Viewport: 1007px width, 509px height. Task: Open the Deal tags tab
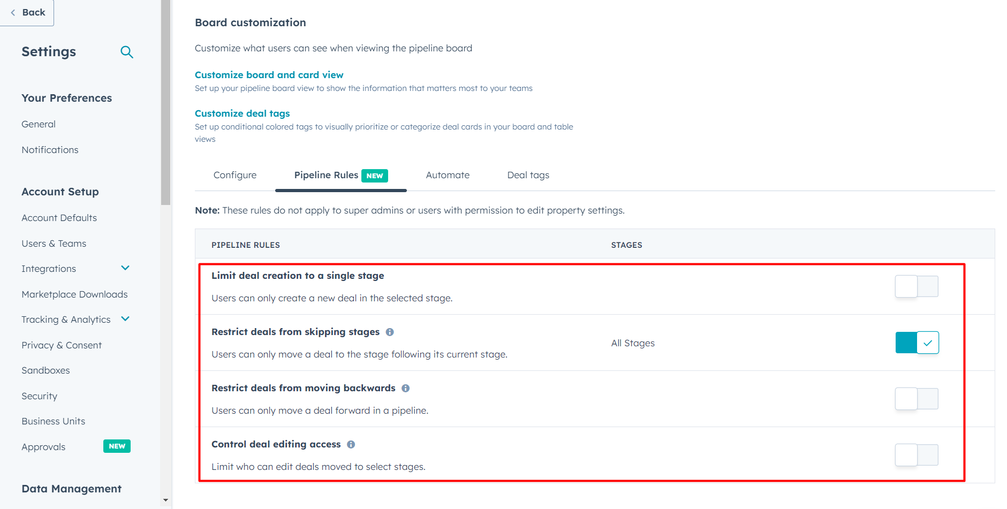pos(528,175)
